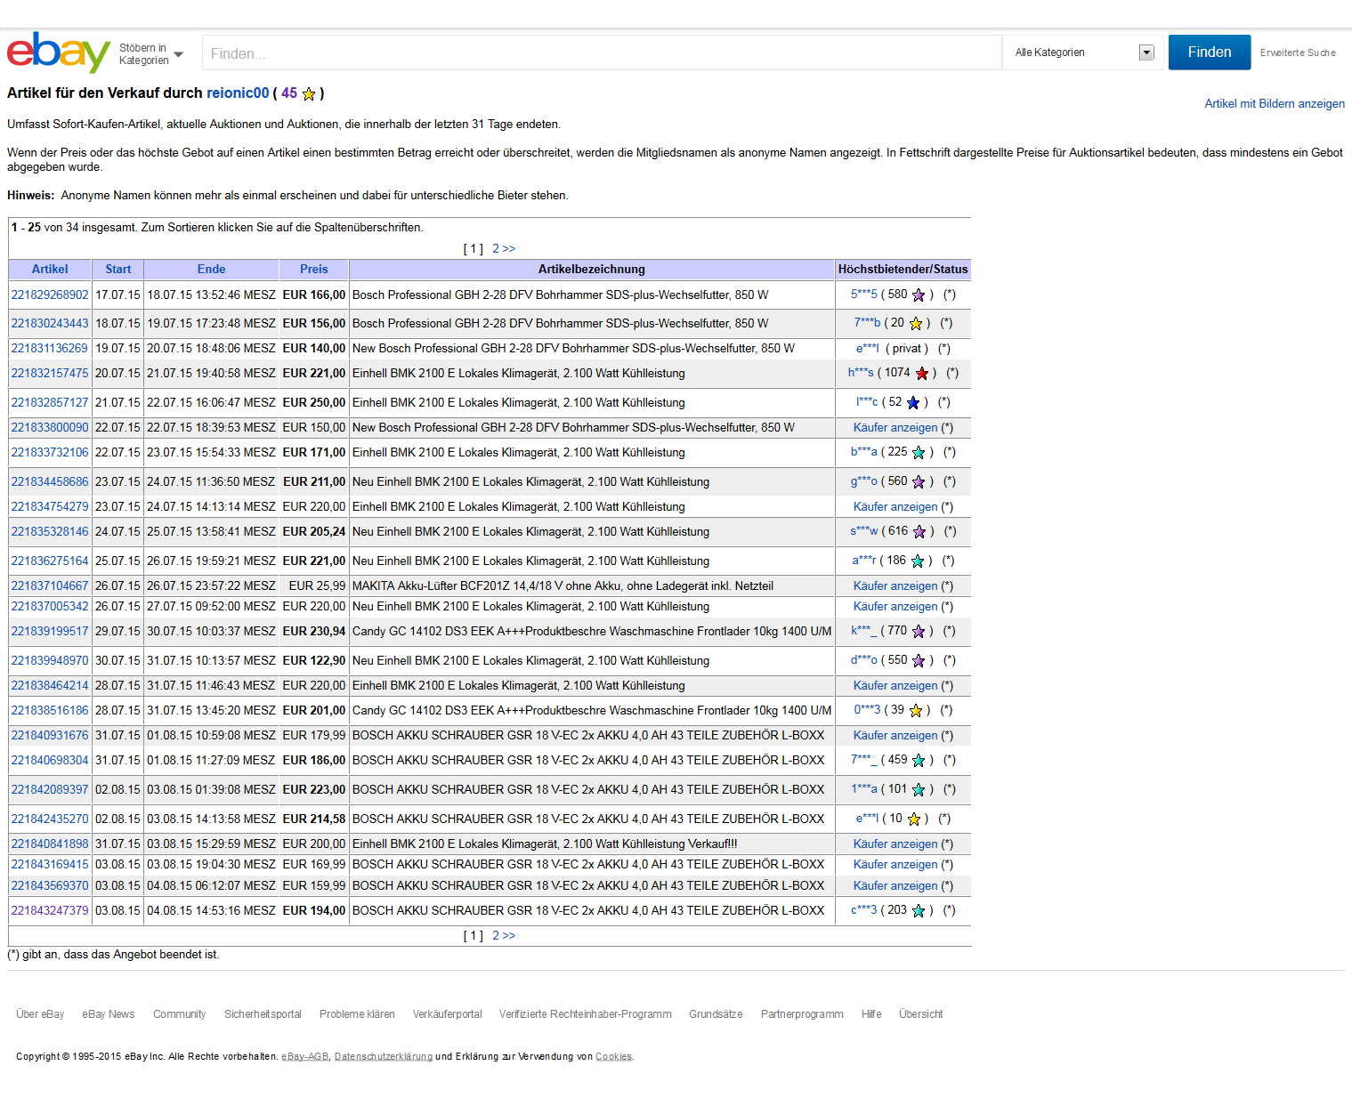Open item 221830243443
Screen dimensions: 1352x1106
point(50,323)
